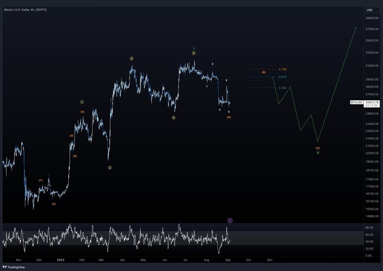This screenshot has width=383, height=271.
Task: Select the circled 4 wave marker
Action: point(174,118)
